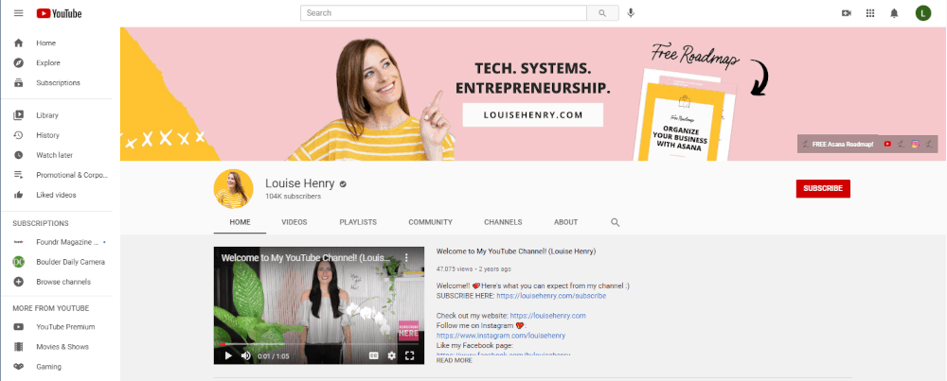Open the video player three-dot menu
The width and height of the screenshot is (947, 381).
click(x=406, y=257)
